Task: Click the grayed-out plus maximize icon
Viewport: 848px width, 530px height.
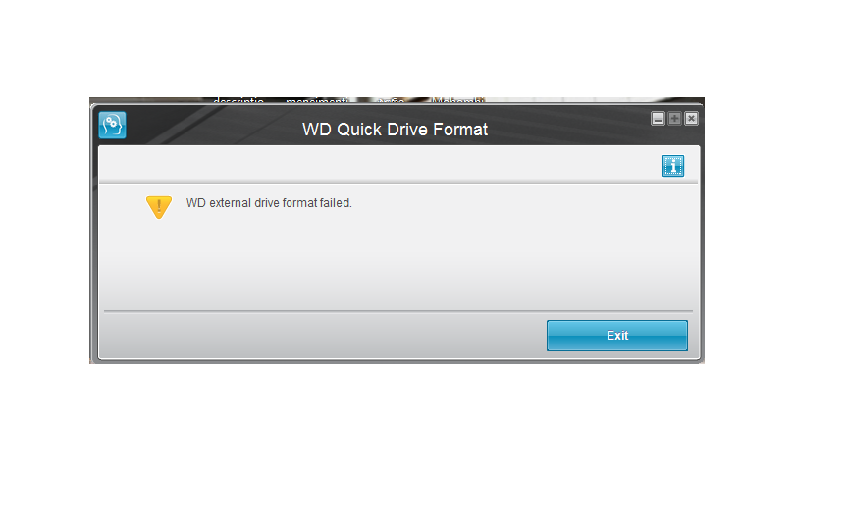Action: 674,119
